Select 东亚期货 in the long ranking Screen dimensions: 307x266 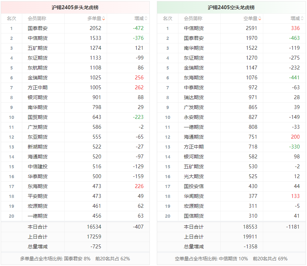coord(37,137)
